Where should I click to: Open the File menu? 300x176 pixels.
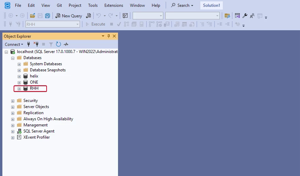pyautogui.click(x=18, y=5)
